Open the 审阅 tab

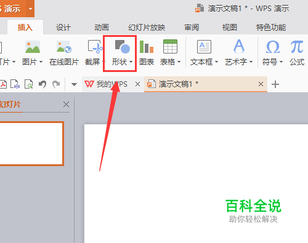coord(192,27)
